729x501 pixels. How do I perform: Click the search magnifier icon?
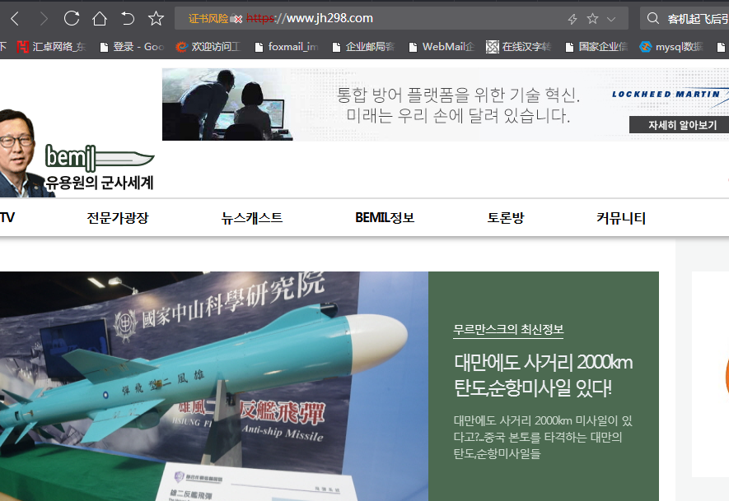coord(652,18)
